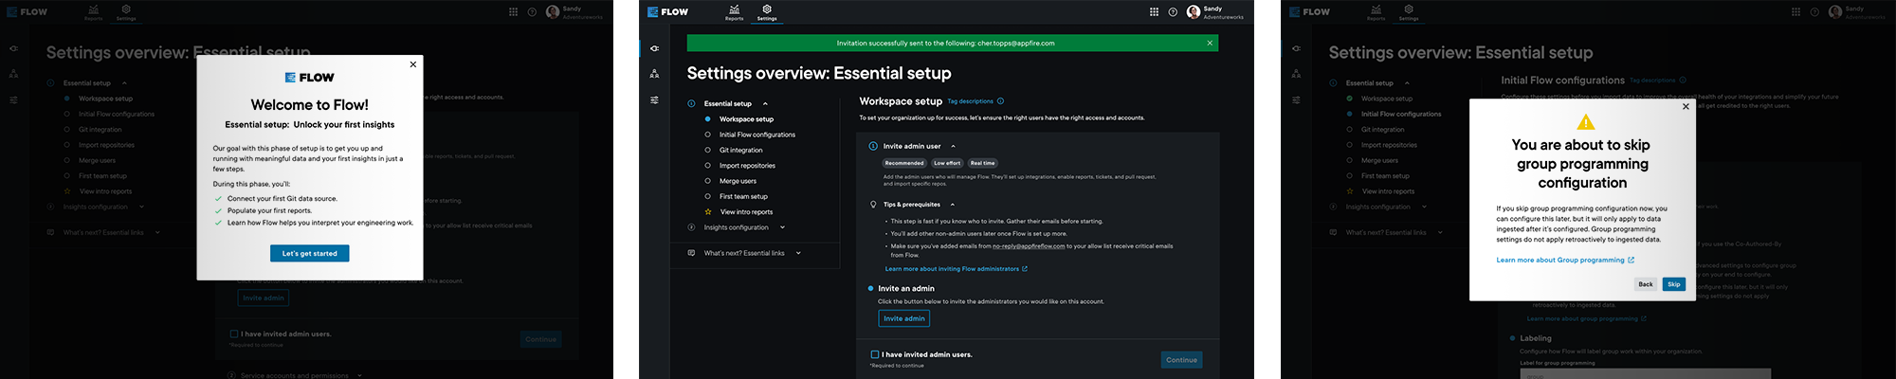
Task: Click the org hierarchy sidebar icon, left screen
Action: [x=13, y=74]
